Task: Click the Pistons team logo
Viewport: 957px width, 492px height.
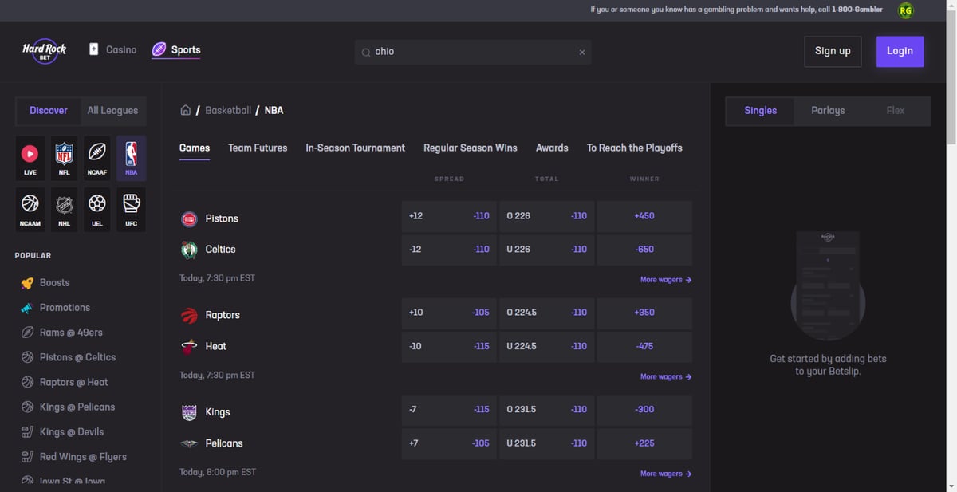Action: (x=189, y=218)
